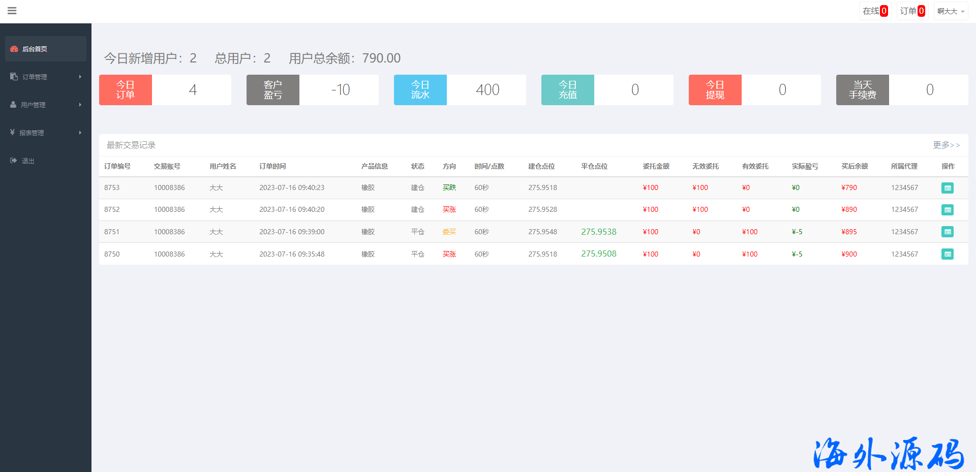Screen dimensions: 976x472
Task: Toggle the hamburger sidebar menu icon
Action: [x=12, y=11]
